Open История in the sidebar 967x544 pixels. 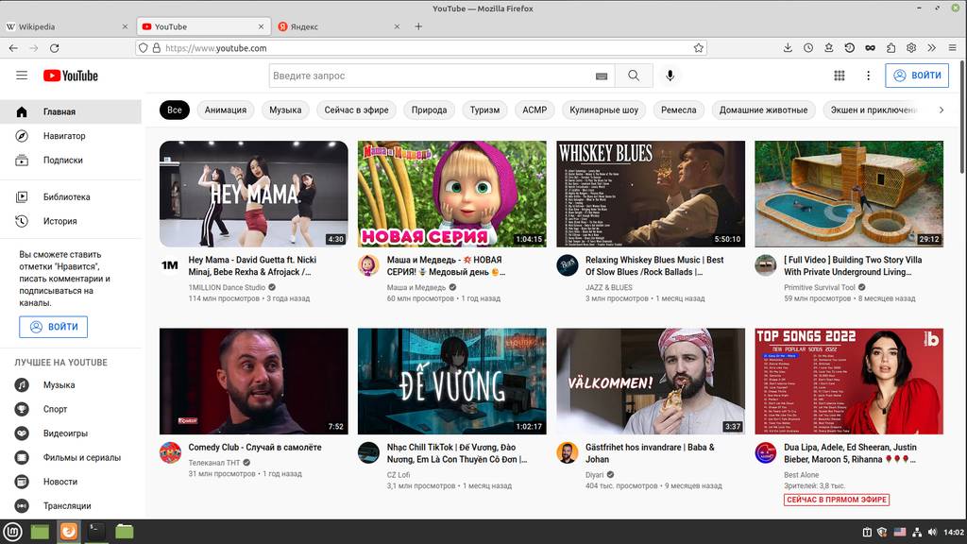[59, 221]
